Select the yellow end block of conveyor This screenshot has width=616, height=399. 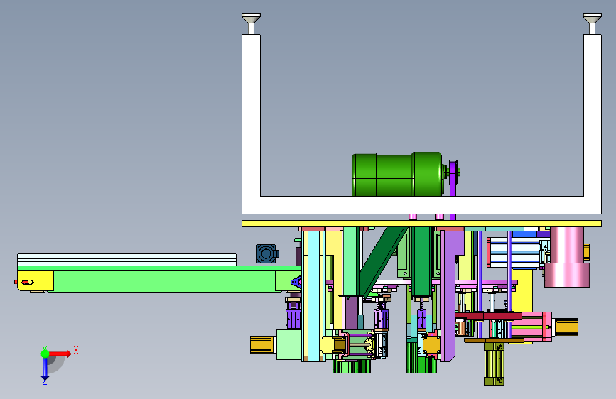pyautogui.click(x=36, y=281)
